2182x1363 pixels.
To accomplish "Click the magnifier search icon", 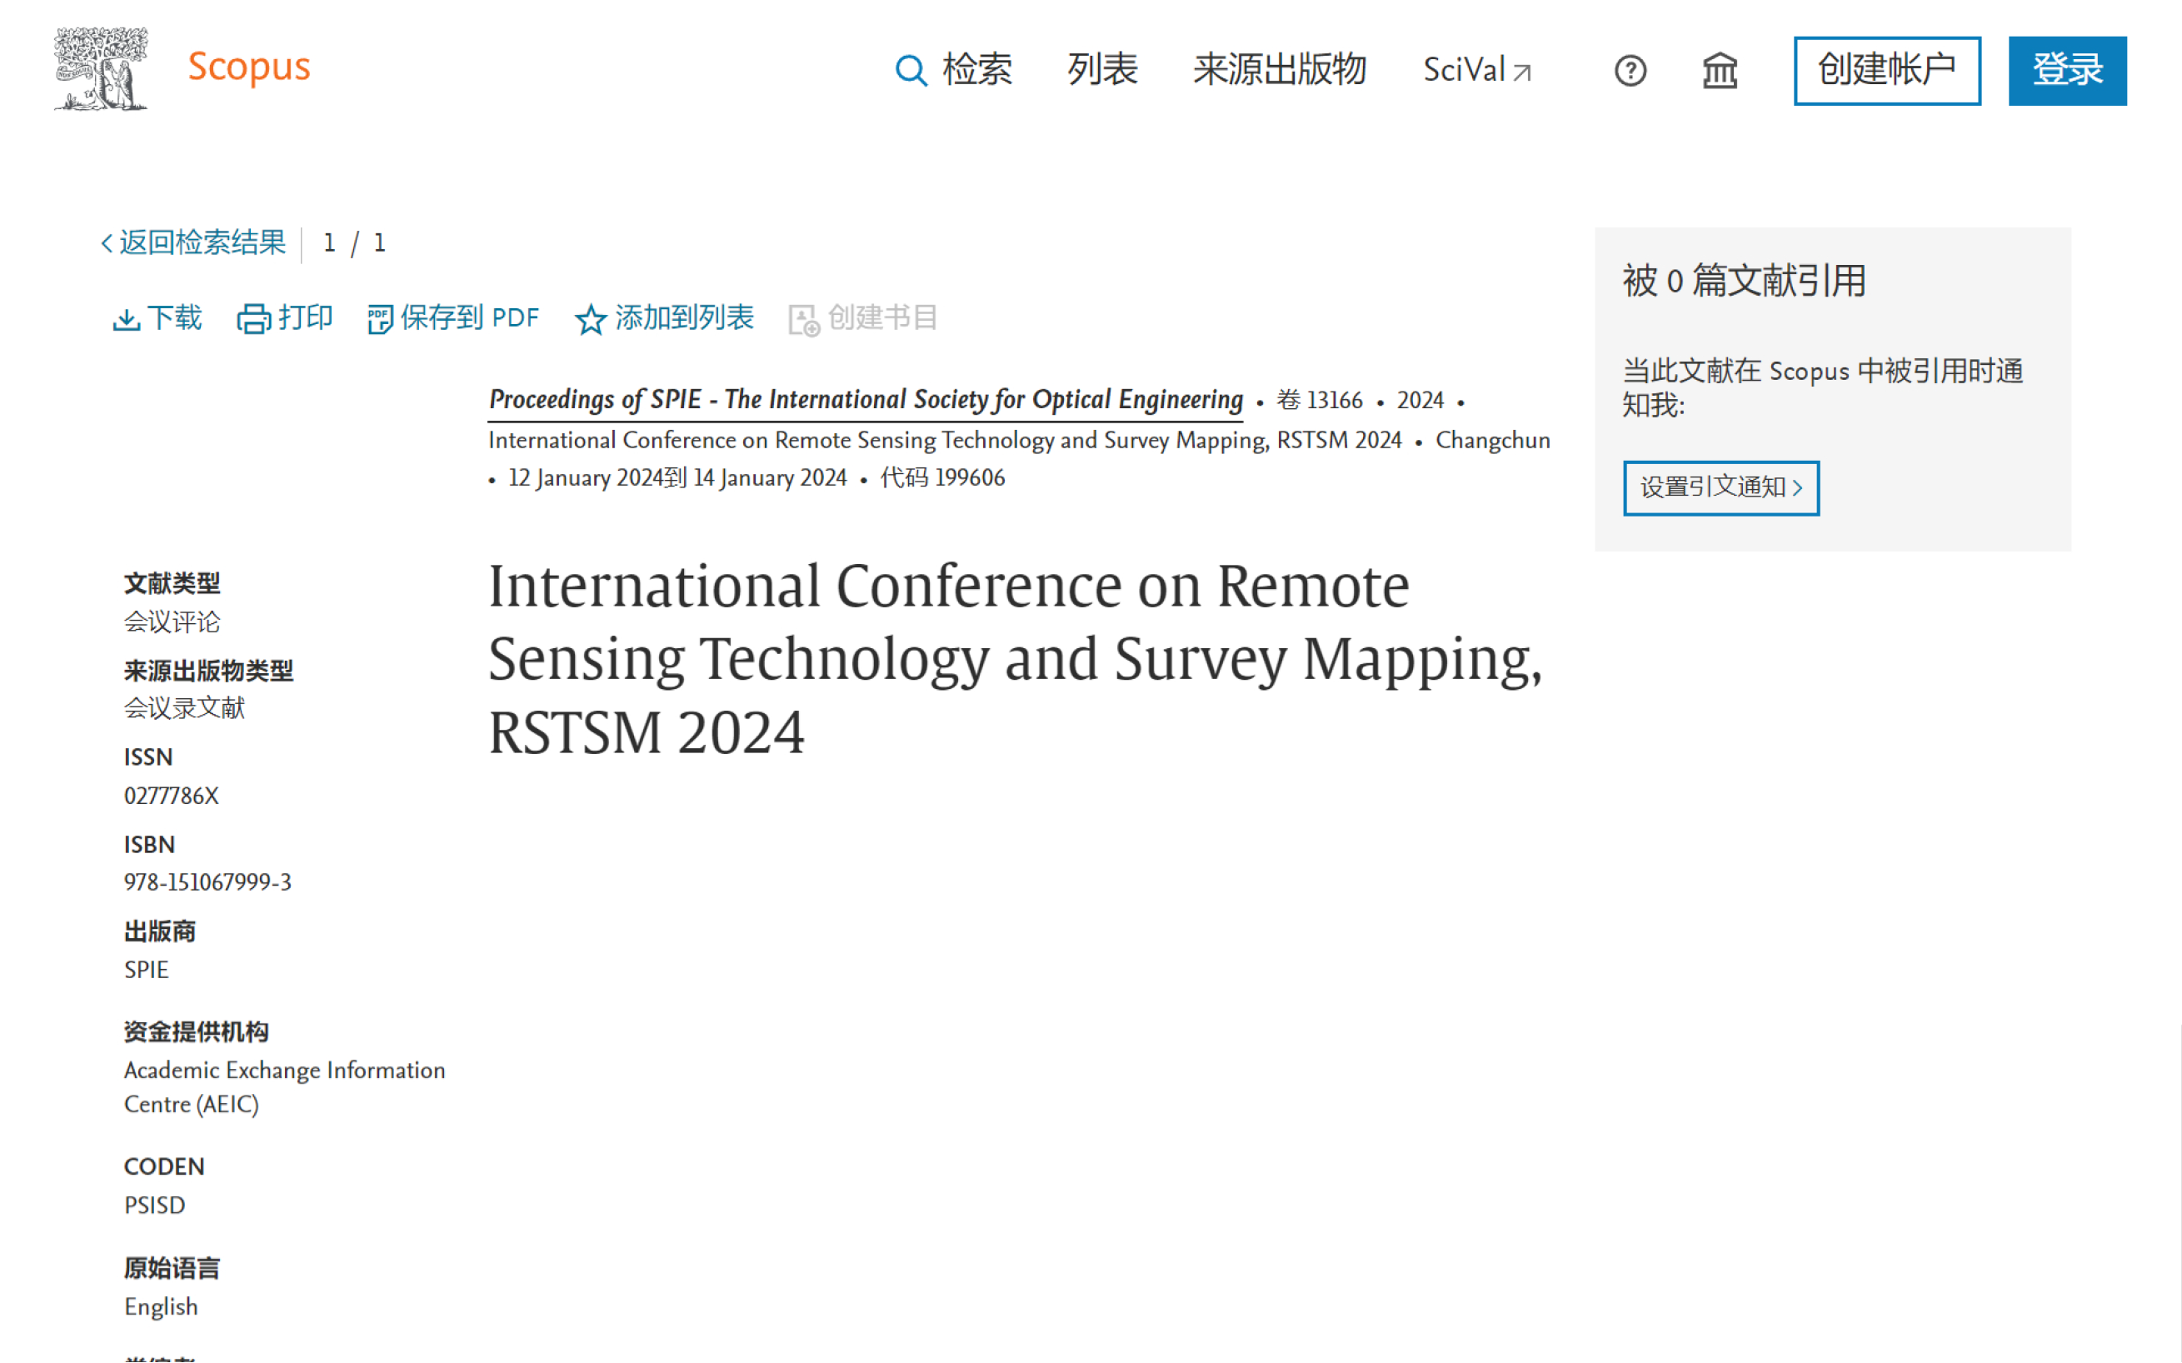I will pyautogui.click(x=911, y=70).
